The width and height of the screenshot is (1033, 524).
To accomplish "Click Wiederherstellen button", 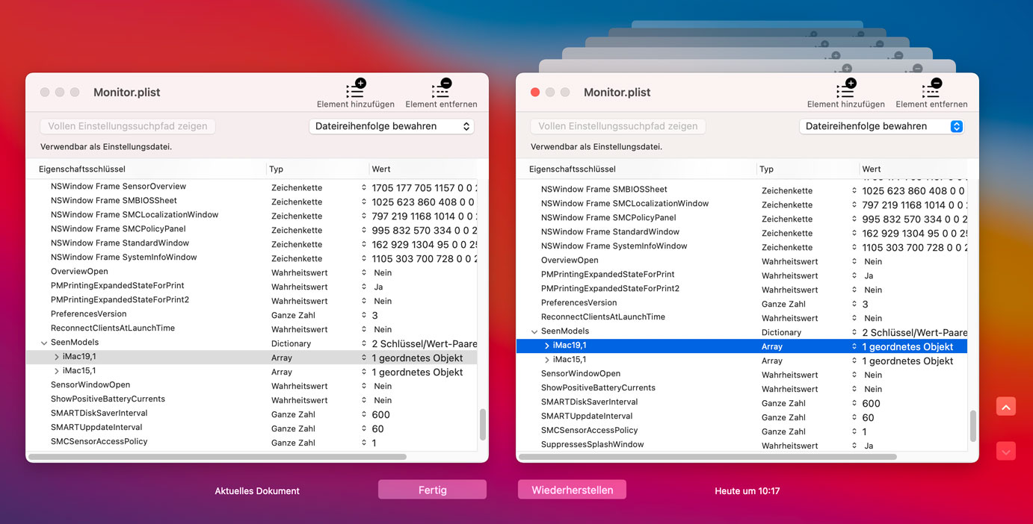I will point(572,490).
